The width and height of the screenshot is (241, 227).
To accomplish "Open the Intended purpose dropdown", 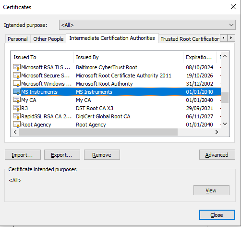I will [x=147, y=25].
